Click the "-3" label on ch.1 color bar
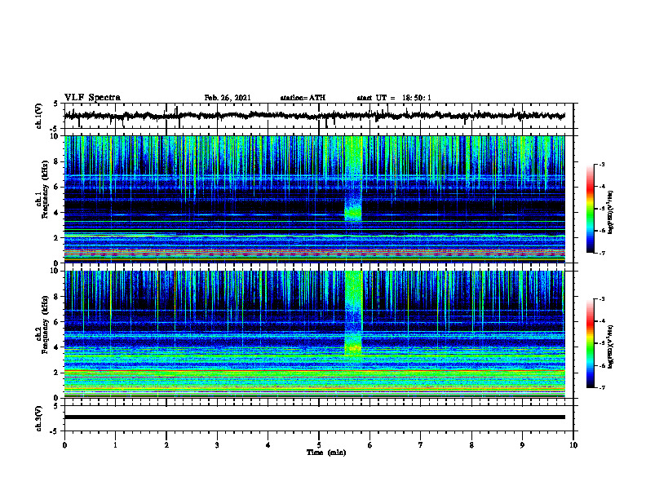This screenshot has height=499, width=646. 602,165
